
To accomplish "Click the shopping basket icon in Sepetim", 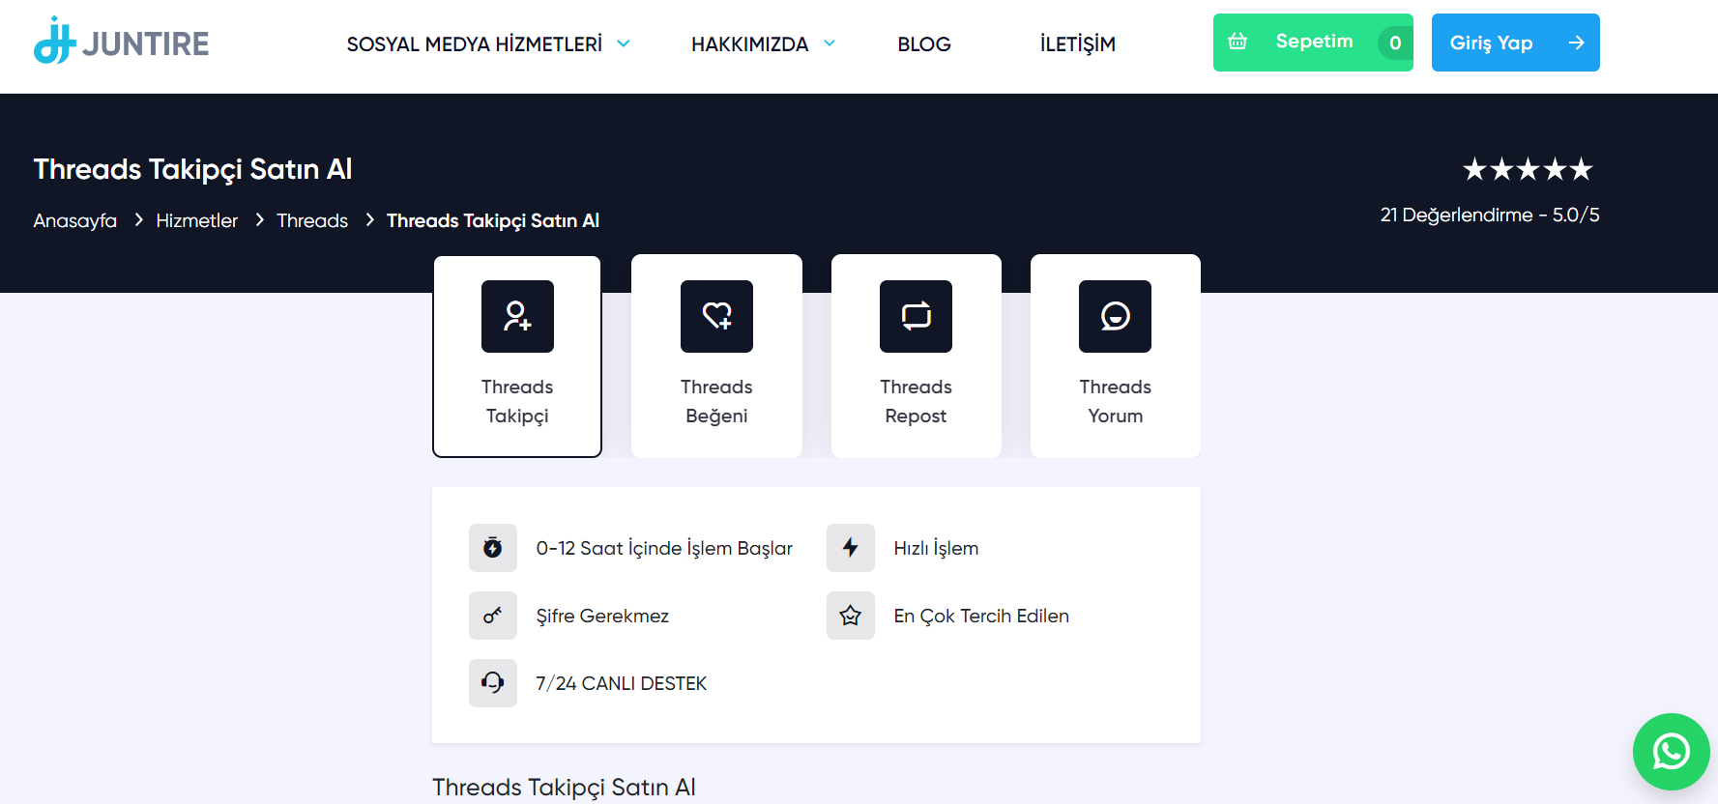I will (x=1238, y=42).
